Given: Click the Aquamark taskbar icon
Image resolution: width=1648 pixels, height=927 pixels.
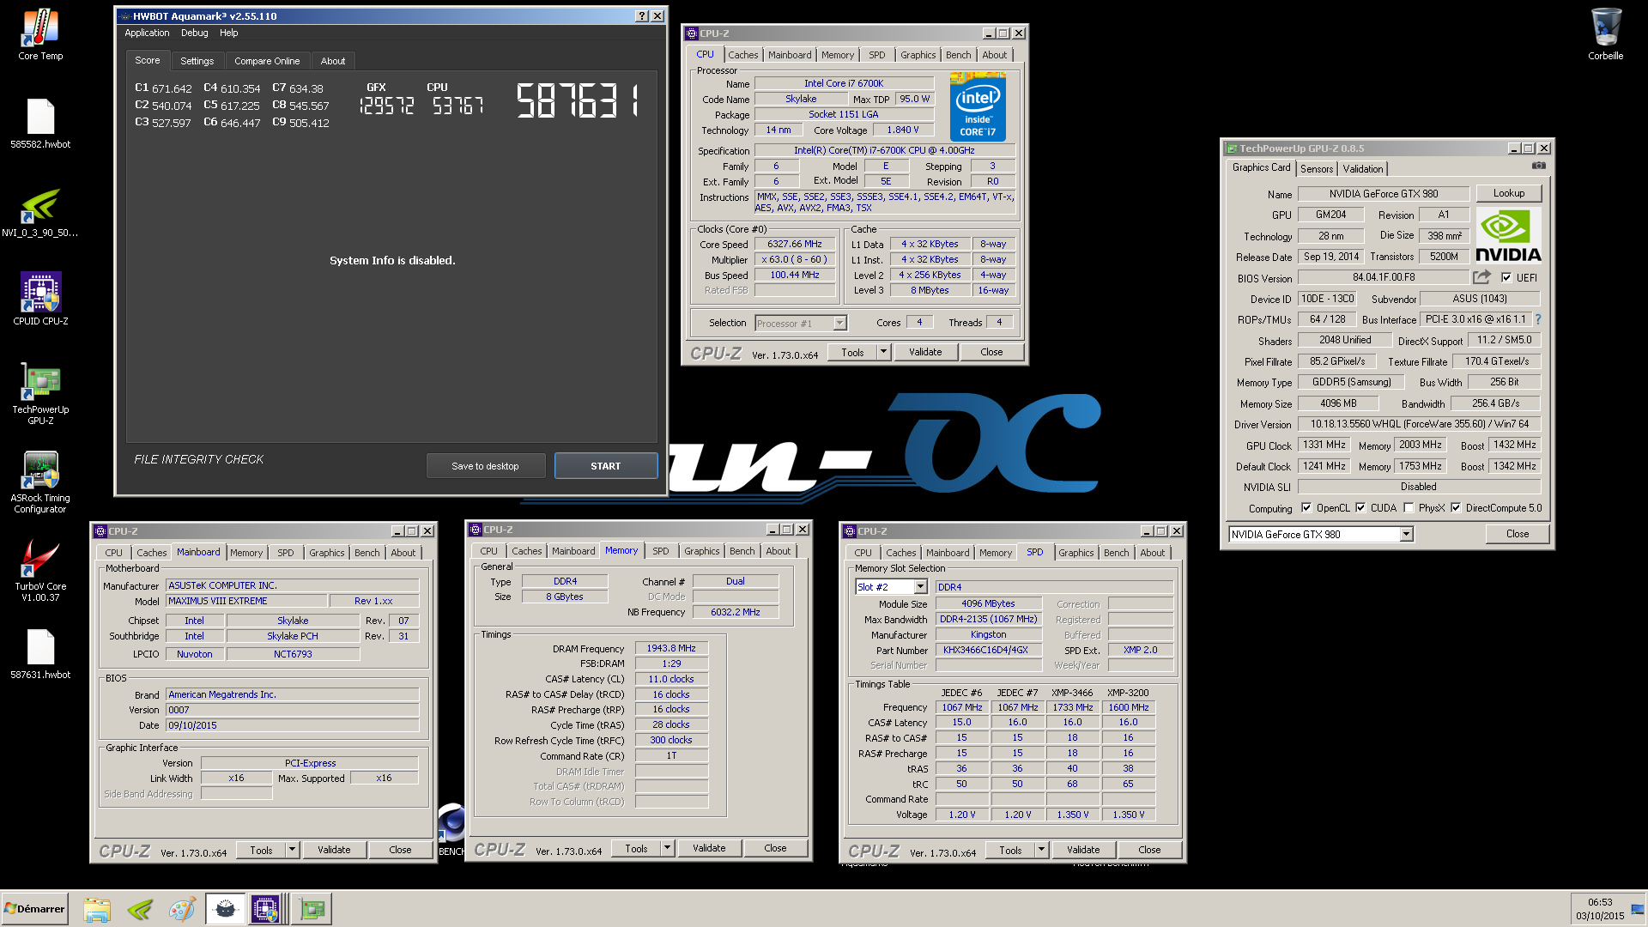Looking at the screenshot, I should (225, 909).
